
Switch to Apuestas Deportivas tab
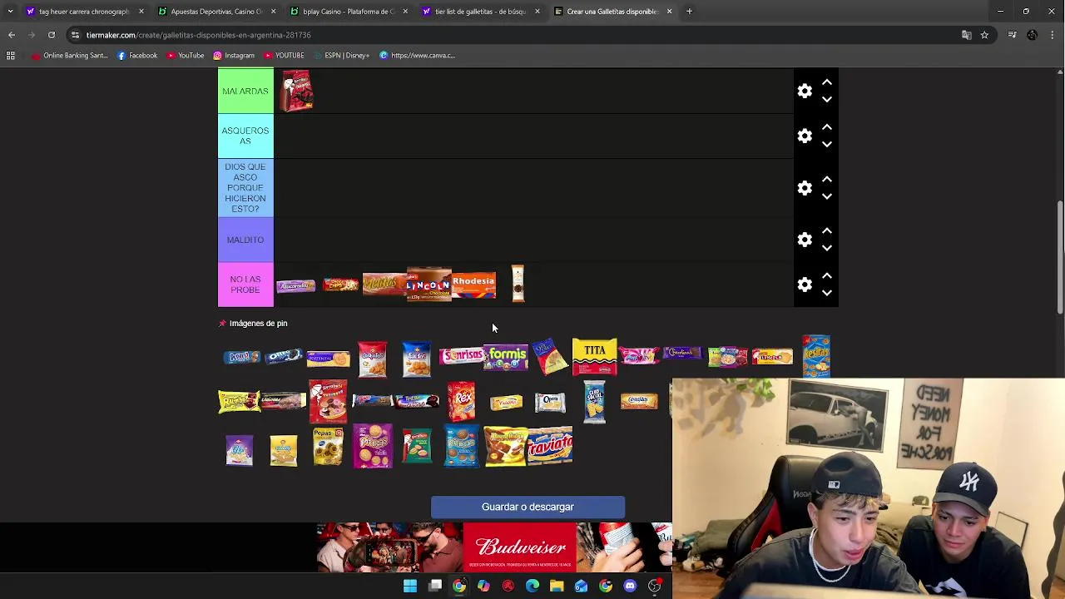[x=215, y=12]
